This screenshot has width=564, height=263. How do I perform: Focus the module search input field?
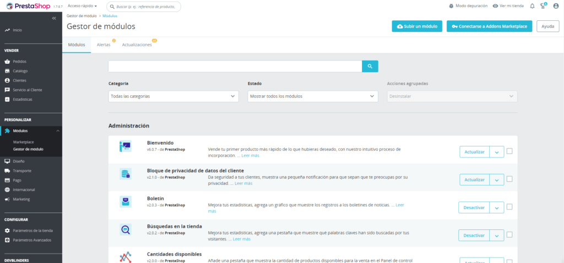(235, 67)
